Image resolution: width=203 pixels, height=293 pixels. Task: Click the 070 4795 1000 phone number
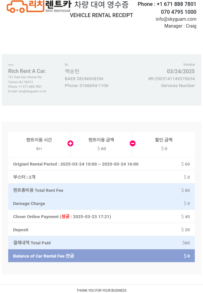[178, 12]
